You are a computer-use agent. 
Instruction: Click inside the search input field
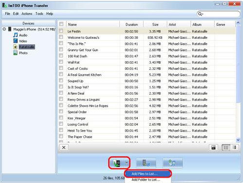point(222,14)
